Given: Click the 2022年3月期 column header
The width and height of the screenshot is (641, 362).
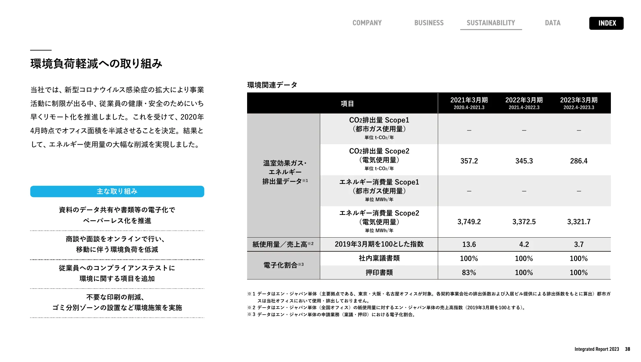Looking at the screenshot, I should (x=524, y=103).
